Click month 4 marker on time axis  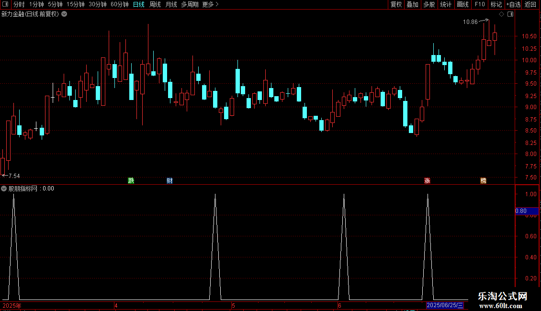coord(116,305)
